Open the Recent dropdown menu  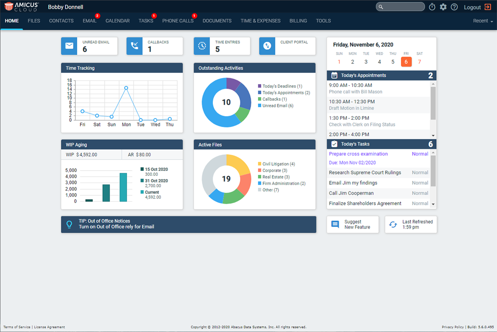pyautogui.click(x=483, y=21)
